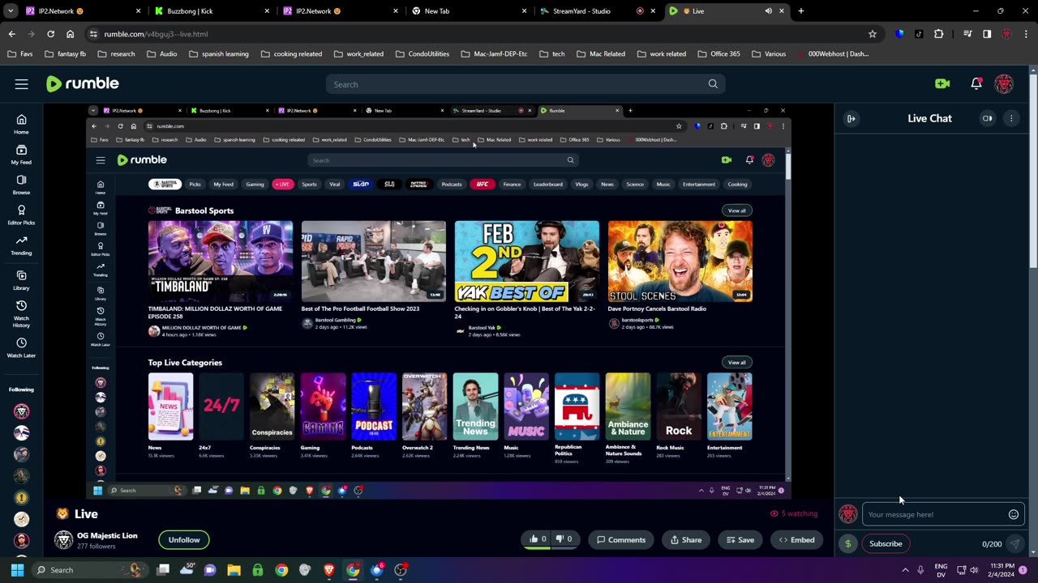Image resolution: width=1038 pixels, height=583 pixels.
Task: Open the OG Majestic Lion channel link
Action: click(107, 535)
